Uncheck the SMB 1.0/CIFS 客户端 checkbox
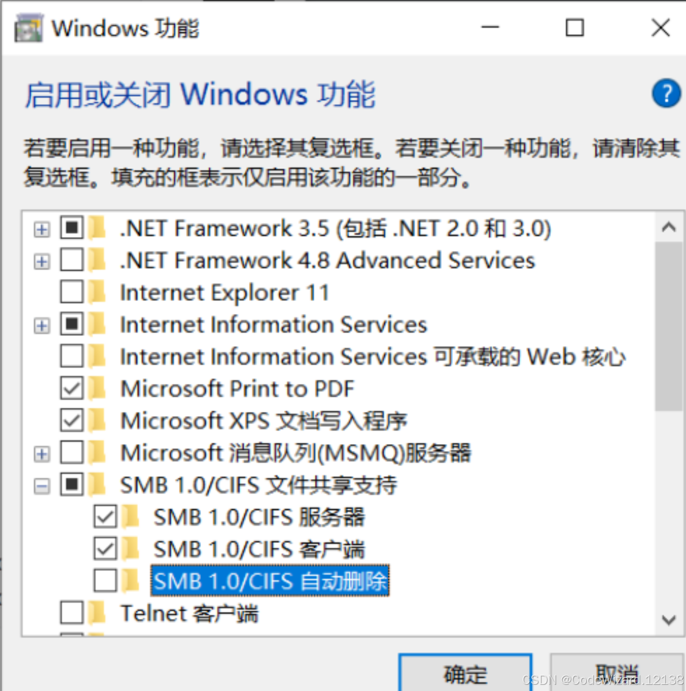The width and height of the screenshot is (686, 691). (x=104, y=548)
